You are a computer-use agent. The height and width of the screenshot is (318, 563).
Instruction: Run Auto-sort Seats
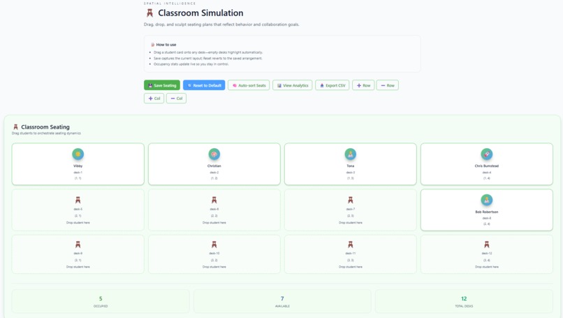tap(249, 85)
